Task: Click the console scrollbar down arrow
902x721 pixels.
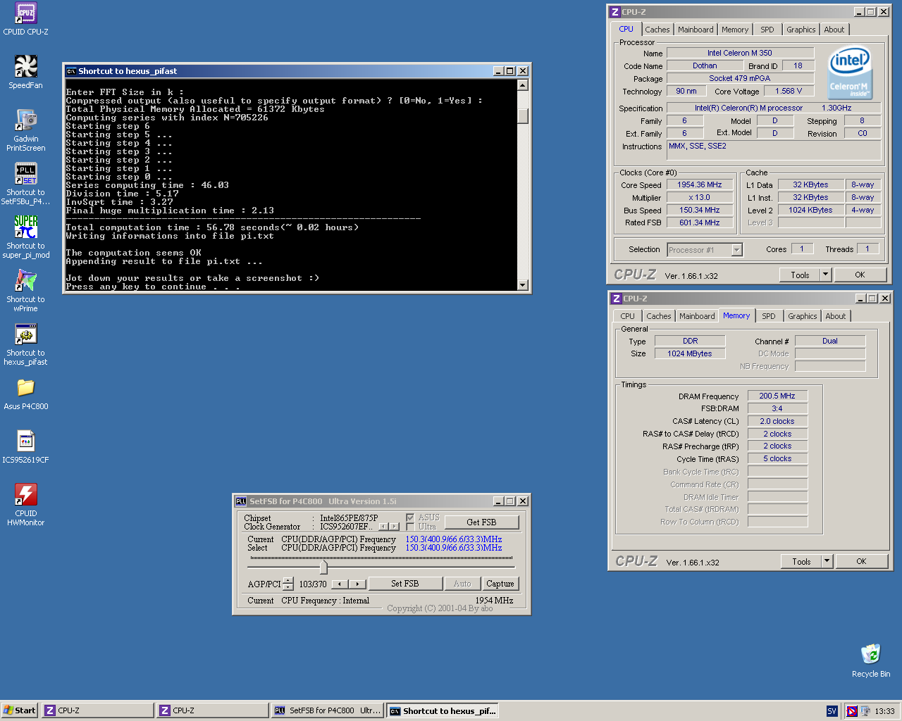Action: click(523, 285)
